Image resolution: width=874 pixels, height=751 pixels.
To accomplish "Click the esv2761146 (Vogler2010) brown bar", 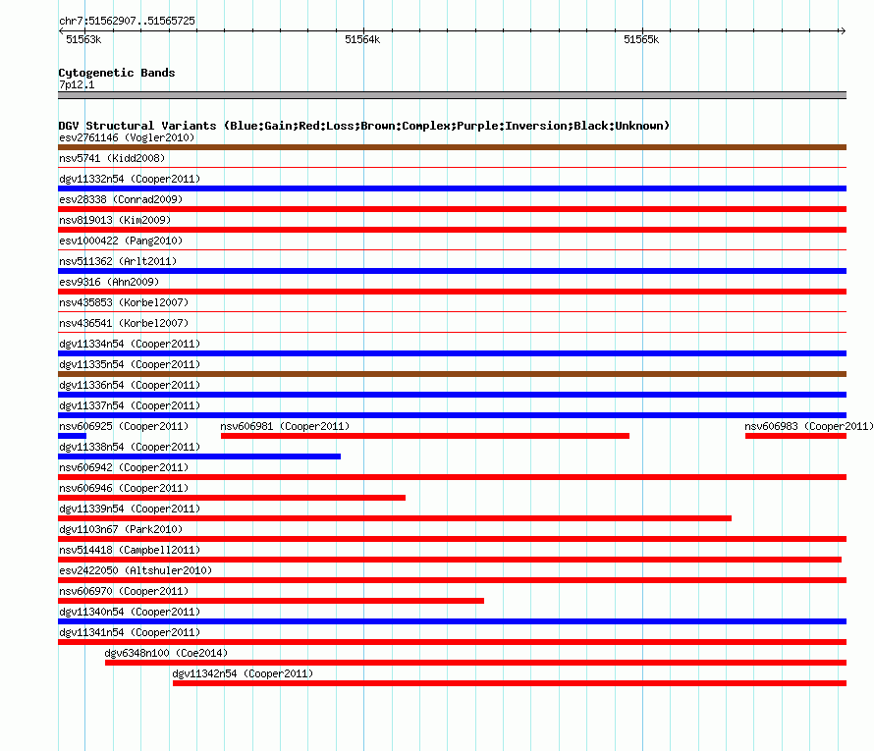I will [452, 147].
